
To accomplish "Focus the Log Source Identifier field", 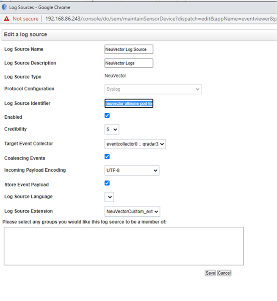I will (128, 103).
